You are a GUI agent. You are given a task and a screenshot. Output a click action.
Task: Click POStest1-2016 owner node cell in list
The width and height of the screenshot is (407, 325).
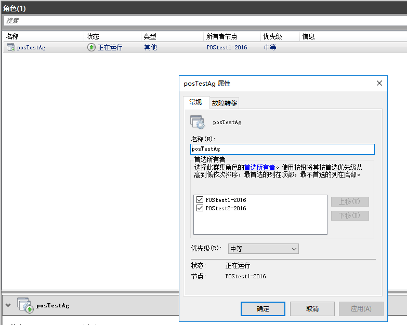(227, 47)
